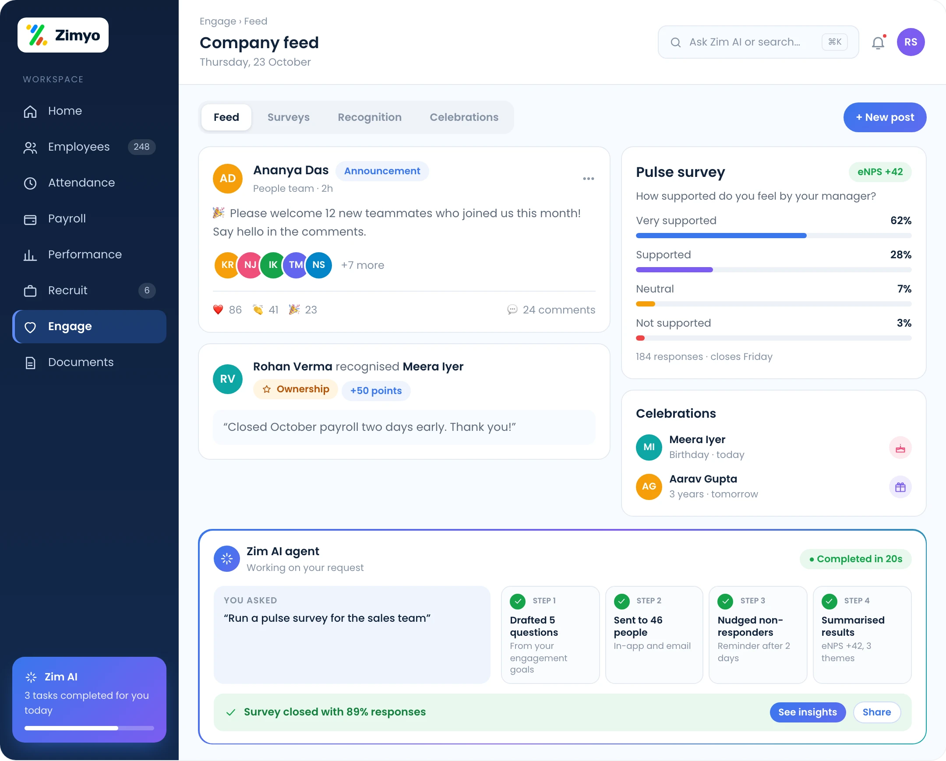Open the Attendance section
The width and height of the screenshot is (946, 761).
coord(89,183)
